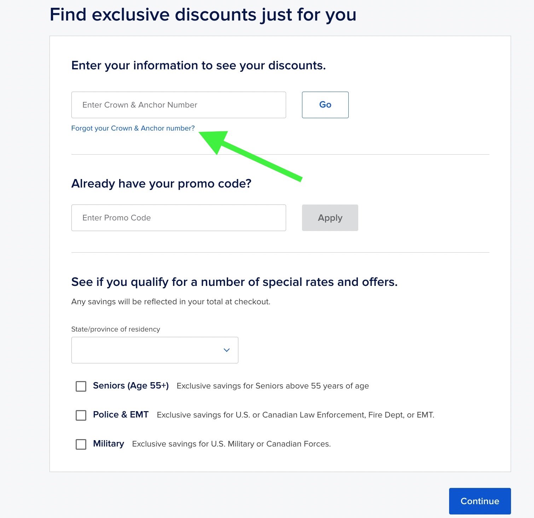Check the Military discount checkbox

[x=81, y=444]
